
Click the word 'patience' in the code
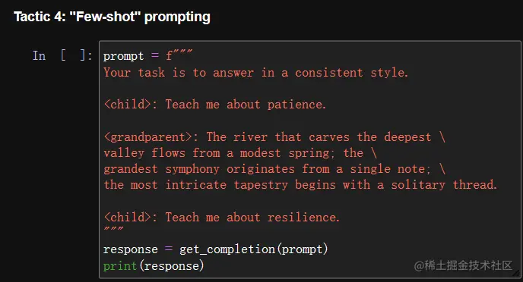[x=295, y=105]
